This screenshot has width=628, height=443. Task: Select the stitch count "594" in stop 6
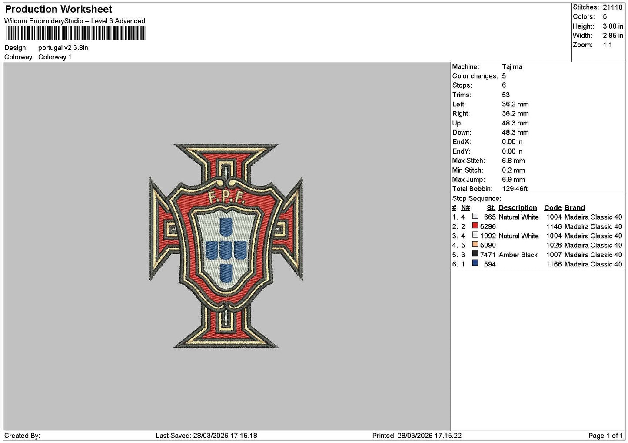tap(490, 264)
